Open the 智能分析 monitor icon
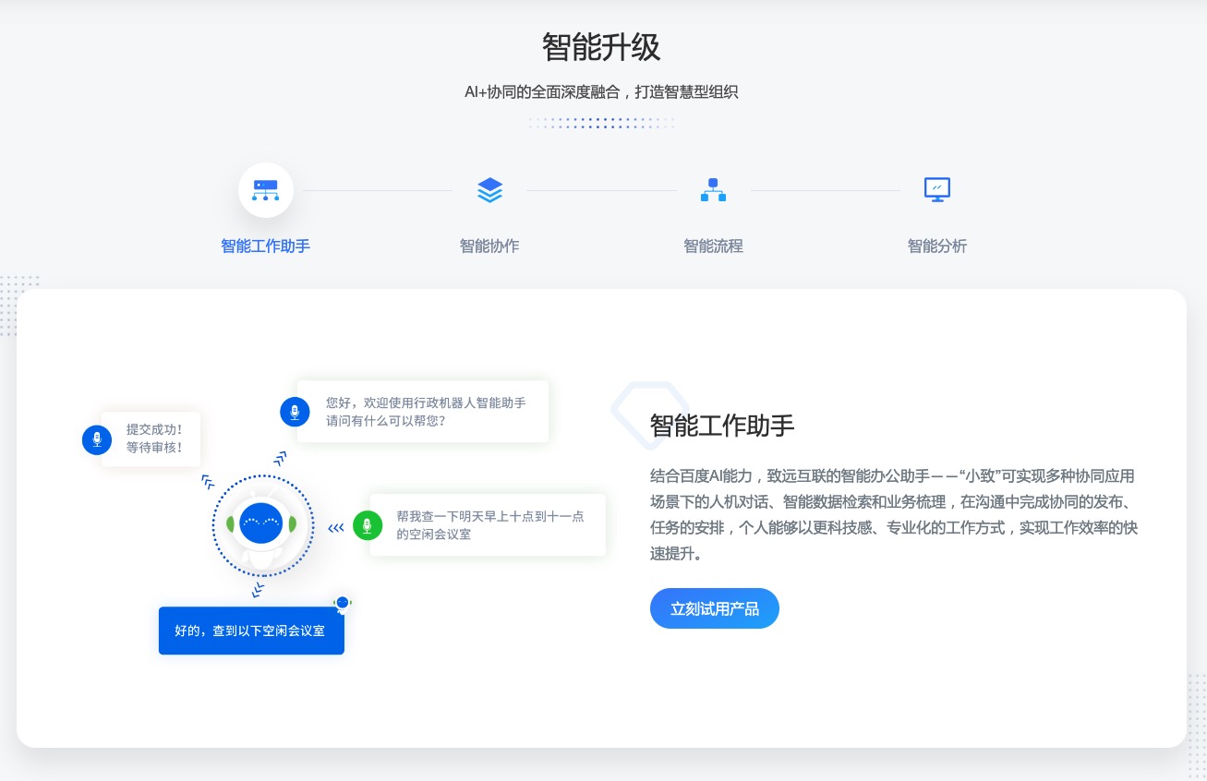 click(937, 190)
